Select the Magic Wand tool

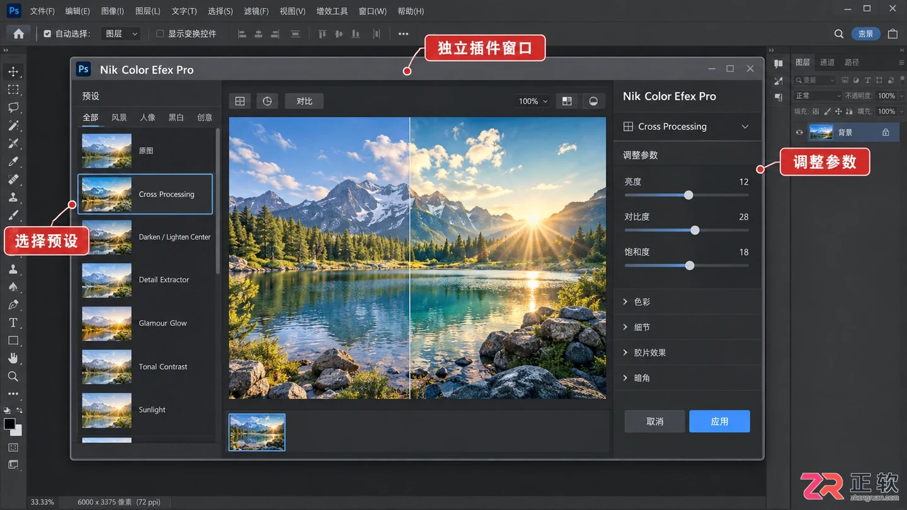(13, 125)
